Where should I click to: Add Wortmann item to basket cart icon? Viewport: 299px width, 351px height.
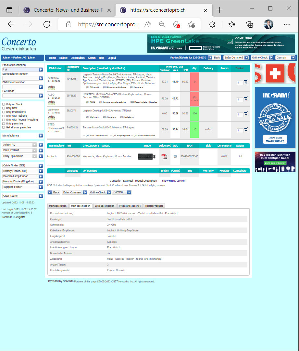click(x=246, y=113)
